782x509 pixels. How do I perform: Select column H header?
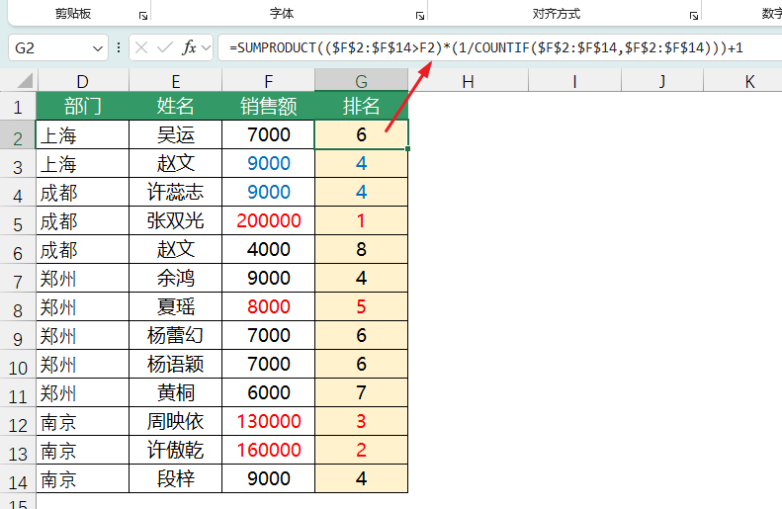tap(468, 81)
